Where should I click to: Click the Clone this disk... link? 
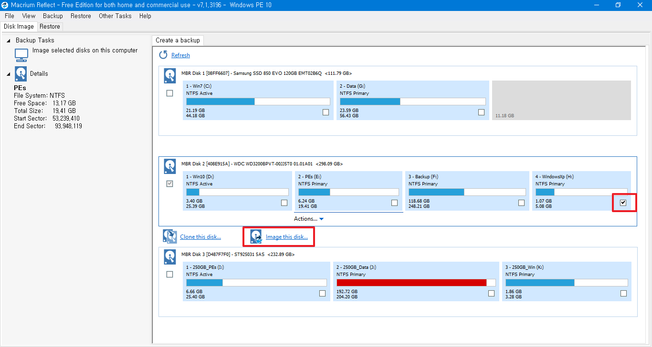[x=200, y=237]
